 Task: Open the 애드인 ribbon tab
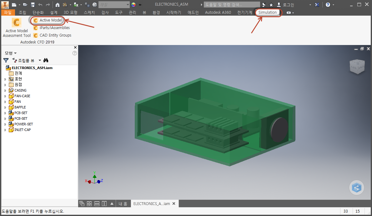193,12
